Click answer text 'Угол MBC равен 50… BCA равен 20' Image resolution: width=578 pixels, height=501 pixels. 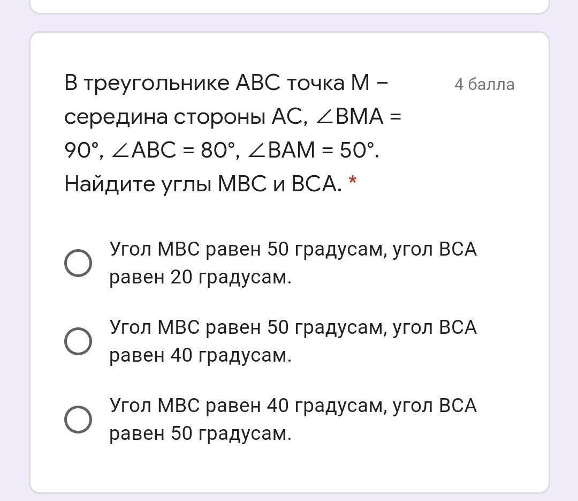[293, 263]
